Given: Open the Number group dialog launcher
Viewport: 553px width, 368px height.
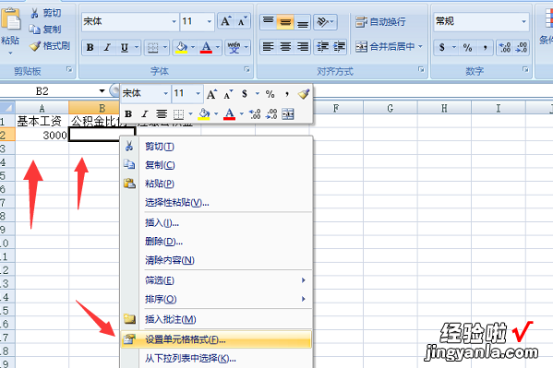Looking at the screenshot, I should coord(525,69).
